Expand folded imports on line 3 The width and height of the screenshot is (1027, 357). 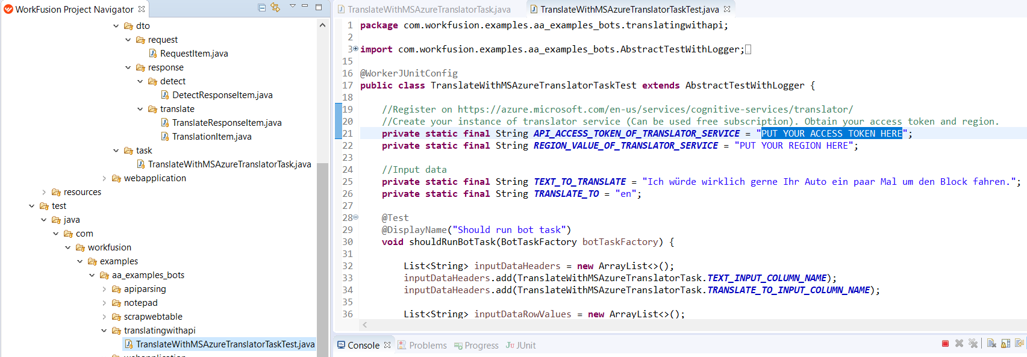(x=355, y=49)
